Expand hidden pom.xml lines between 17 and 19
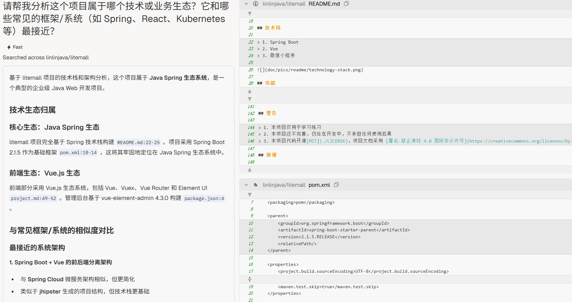572x302 pixels. 250,279
